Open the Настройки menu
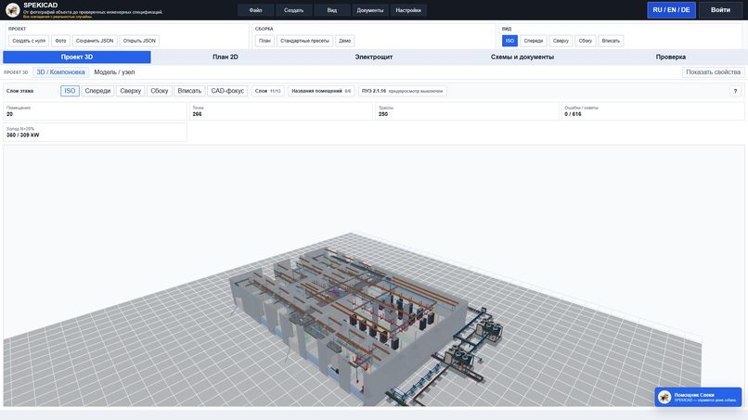The width and height of the screenshot is (748, 420). click(x=408, y=10)
